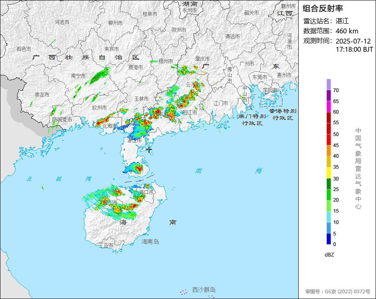Click the observation date 2025-07-12
Image resolution: width=376 pixels, height=299 pixels.
tap(353, 41)
